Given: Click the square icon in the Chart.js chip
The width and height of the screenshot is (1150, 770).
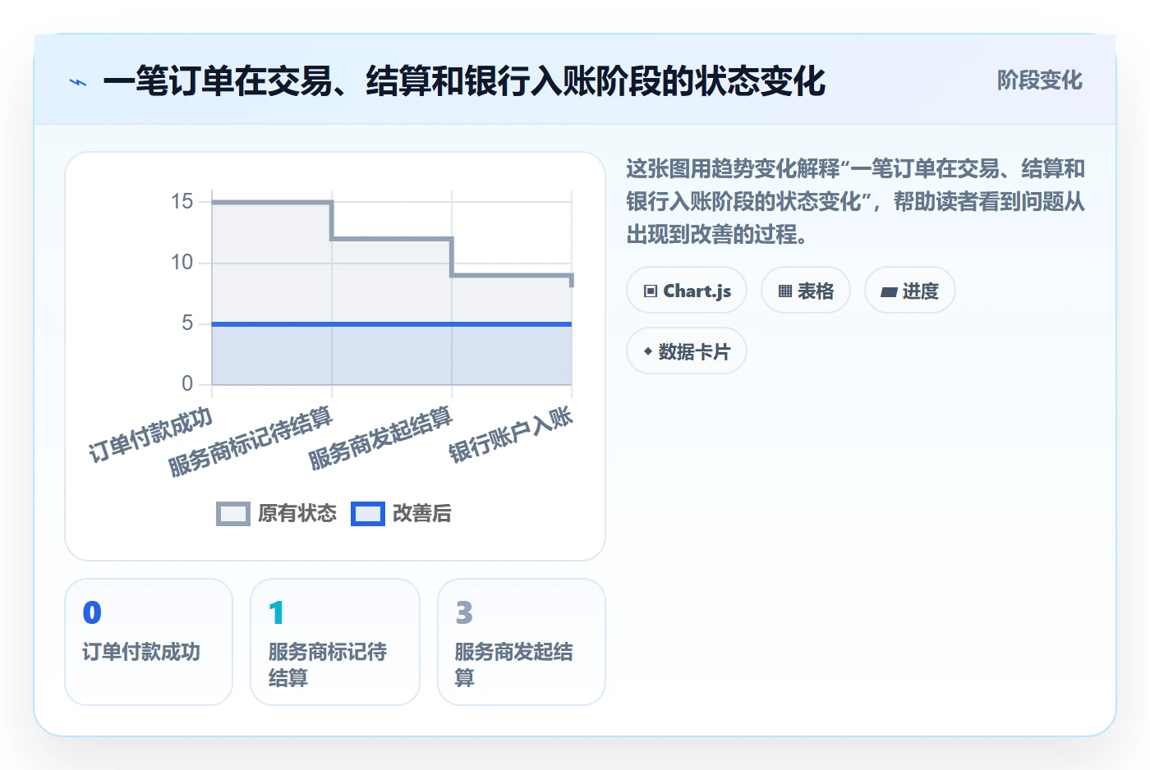Looking at the screenshot, I should tap(651, 291).
